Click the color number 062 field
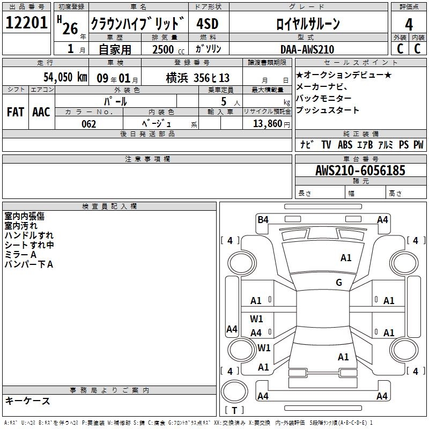Screen dimensions: 429x429 89,124
